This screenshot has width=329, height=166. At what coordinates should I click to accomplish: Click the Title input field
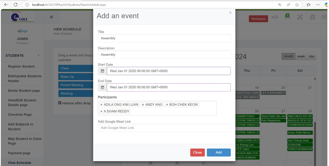click(x=164, y=38)
